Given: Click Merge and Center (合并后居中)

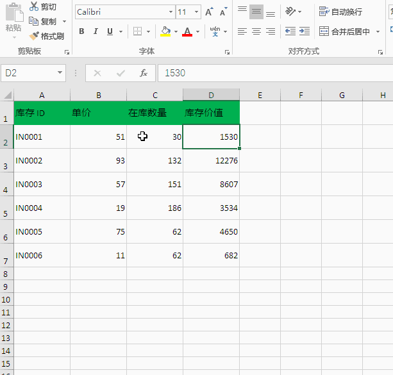Looking at the screenshot, I should [x=344, y=31].
